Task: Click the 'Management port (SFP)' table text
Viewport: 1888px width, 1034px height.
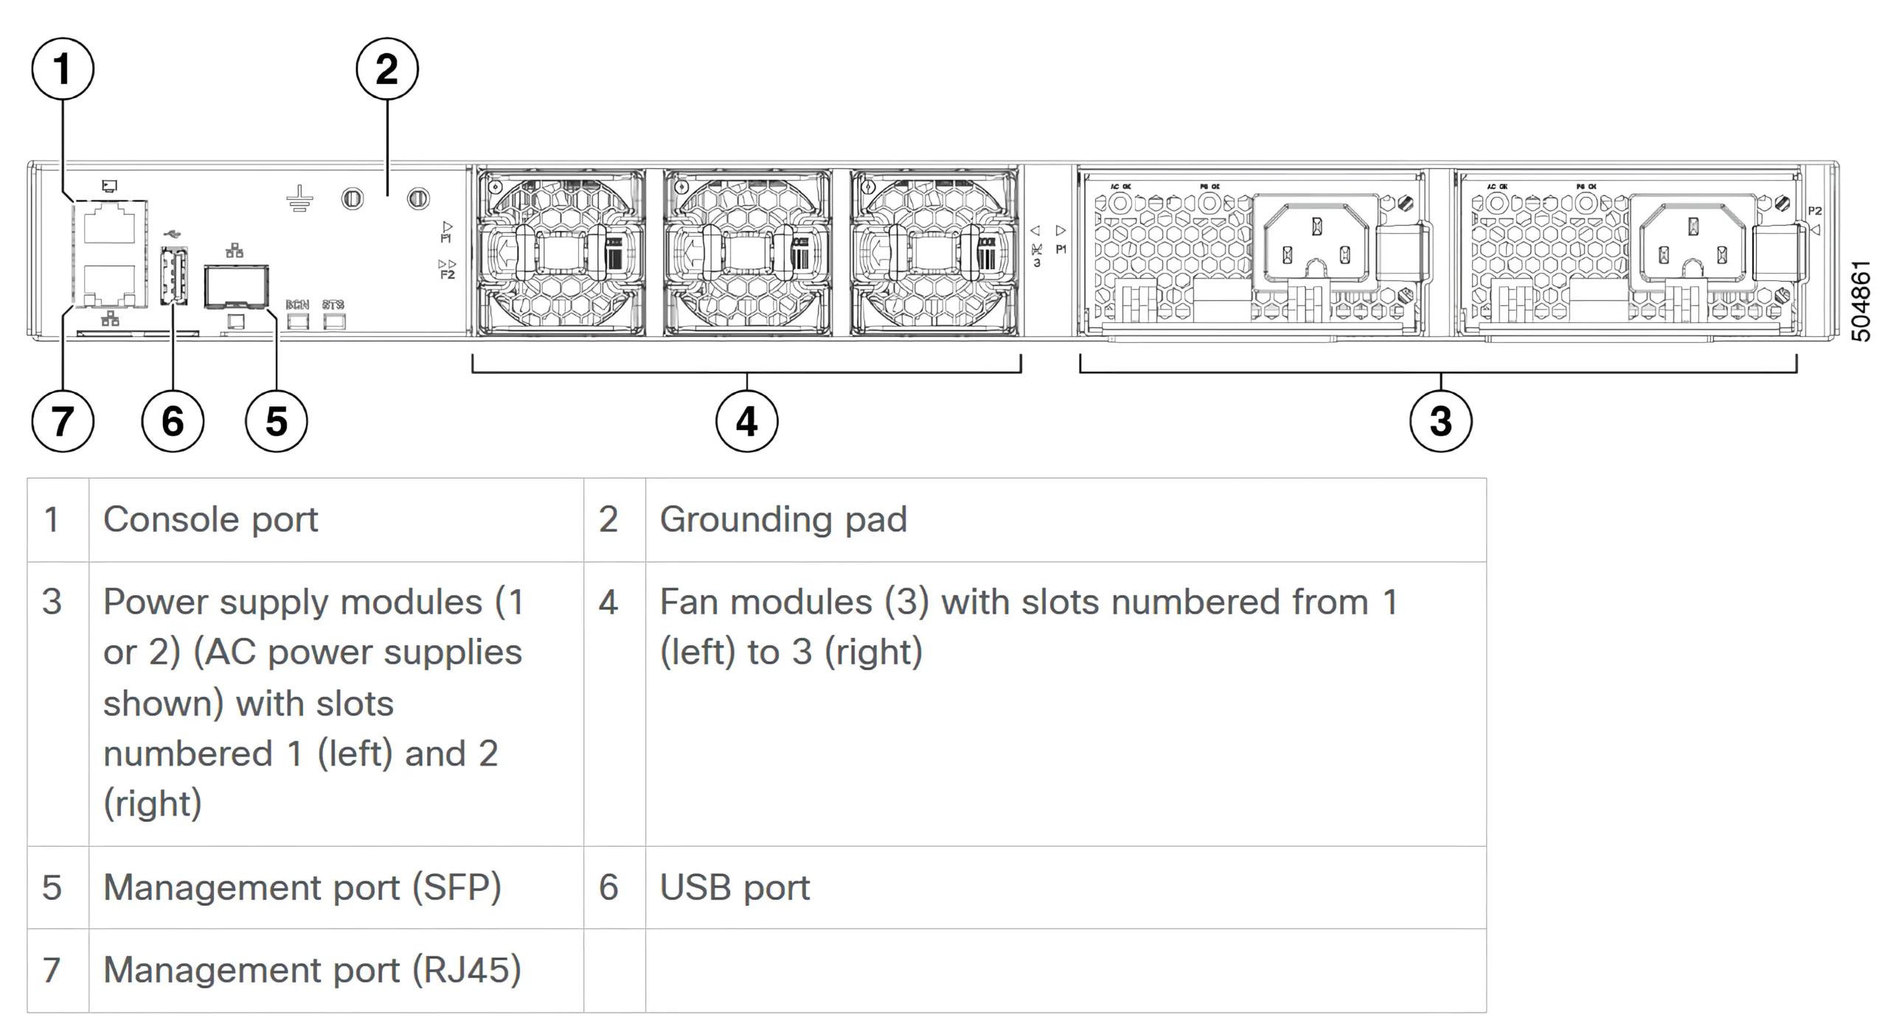Action: point(302,887)
